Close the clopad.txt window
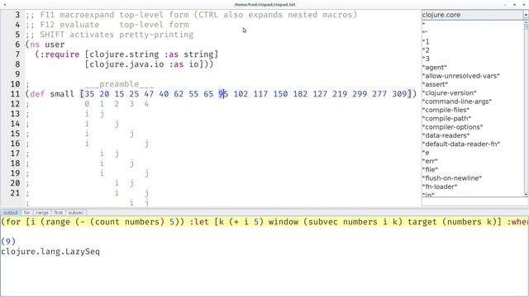 coord(523,5)
